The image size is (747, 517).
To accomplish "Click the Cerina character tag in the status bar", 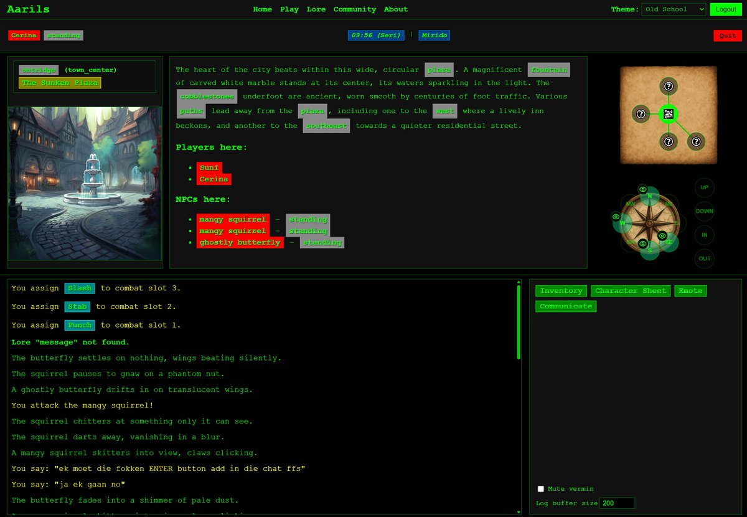I will tap(24, 36).
